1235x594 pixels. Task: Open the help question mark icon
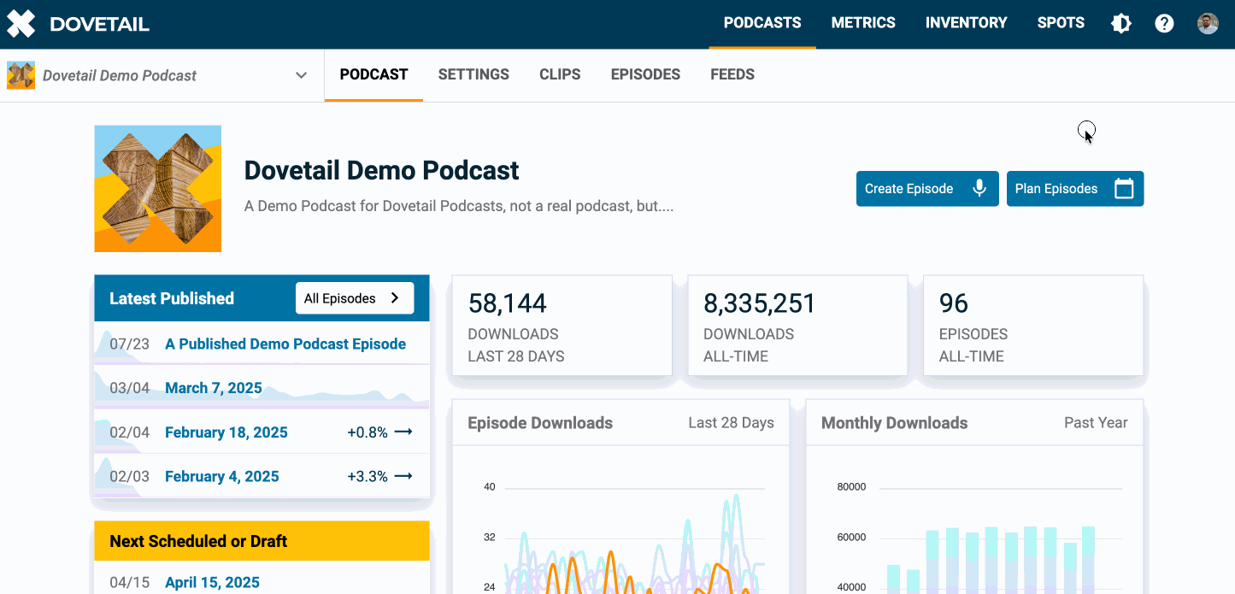pyautogui.click(x=1164, y=24)
